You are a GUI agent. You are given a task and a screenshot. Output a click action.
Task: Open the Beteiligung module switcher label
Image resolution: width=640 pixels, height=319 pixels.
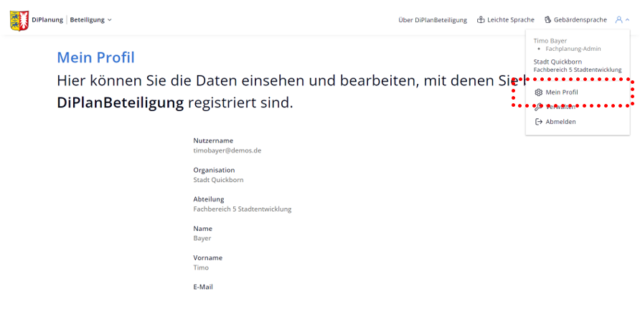pos(87,20)
